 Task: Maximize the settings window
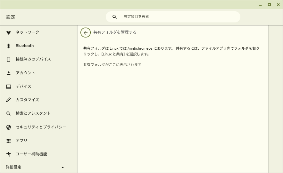(x=269, y=5)
